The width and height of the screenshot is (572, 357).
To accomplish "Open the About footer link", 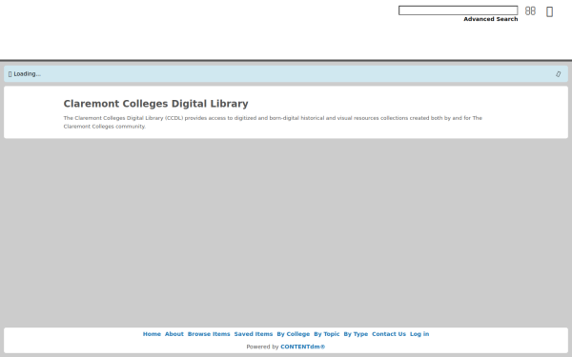I will [x=174, y=334].
